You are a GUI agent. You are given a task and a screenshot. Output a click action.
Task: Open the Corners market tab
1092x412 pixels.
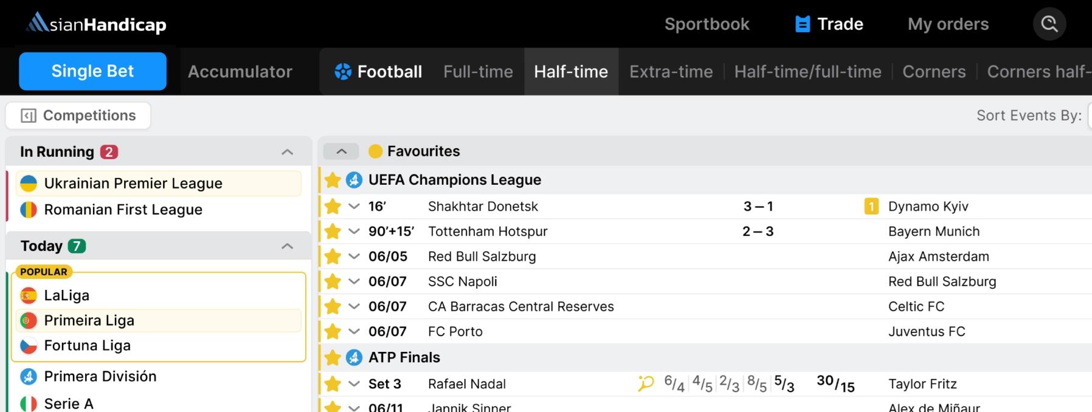(934, 72)
